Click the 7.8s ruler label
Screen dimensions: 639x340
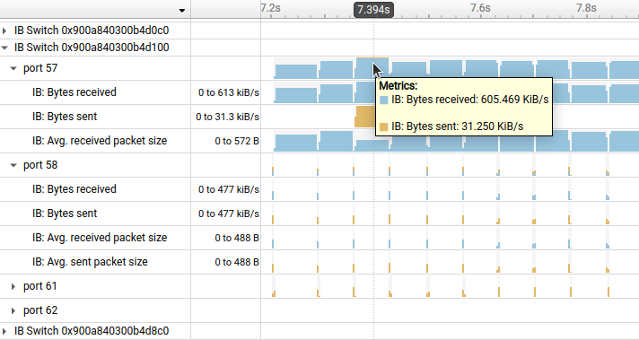tap(586, 8)
